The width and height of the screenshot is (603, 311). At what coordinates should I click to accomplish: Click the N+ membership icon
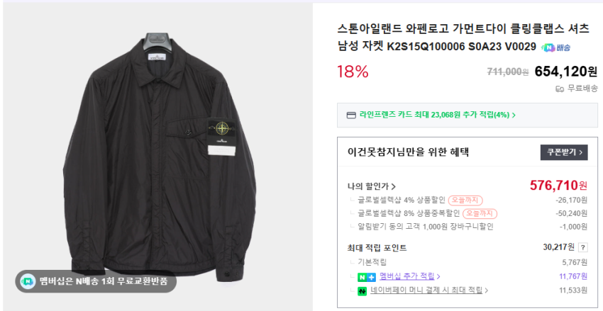coord(366,276)
